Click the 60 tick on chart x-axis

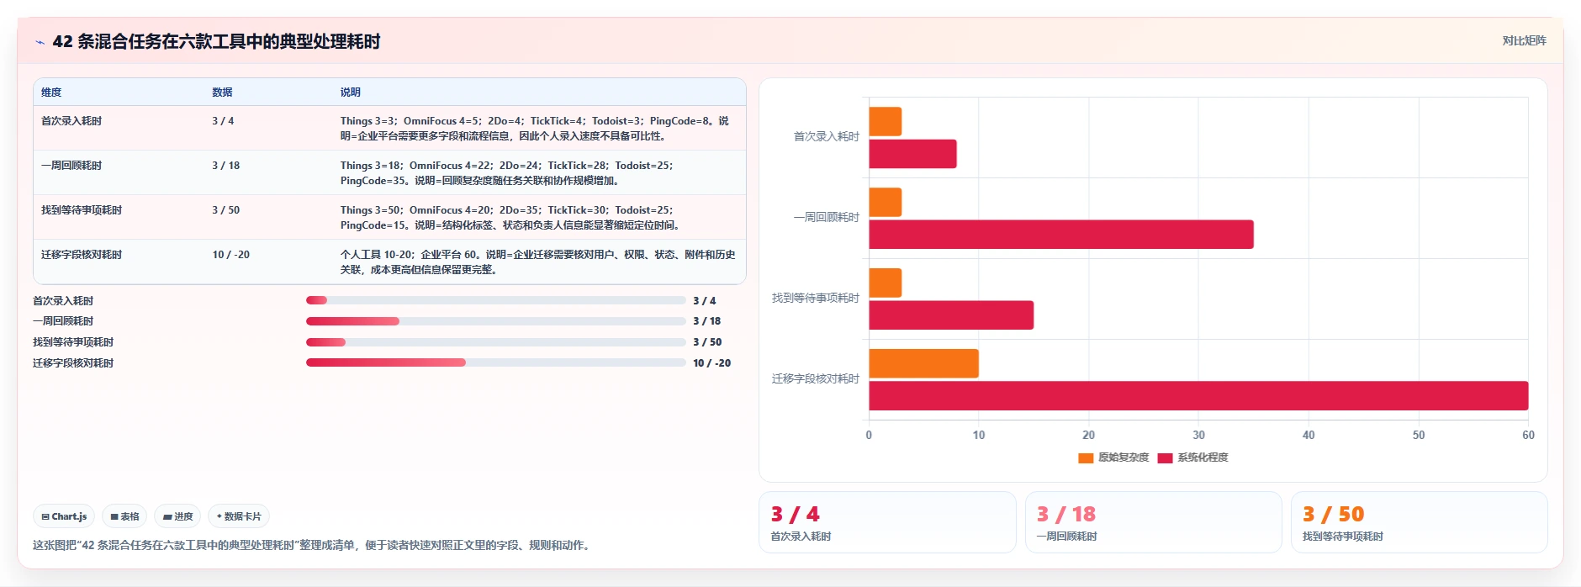tap(1528, 435)
